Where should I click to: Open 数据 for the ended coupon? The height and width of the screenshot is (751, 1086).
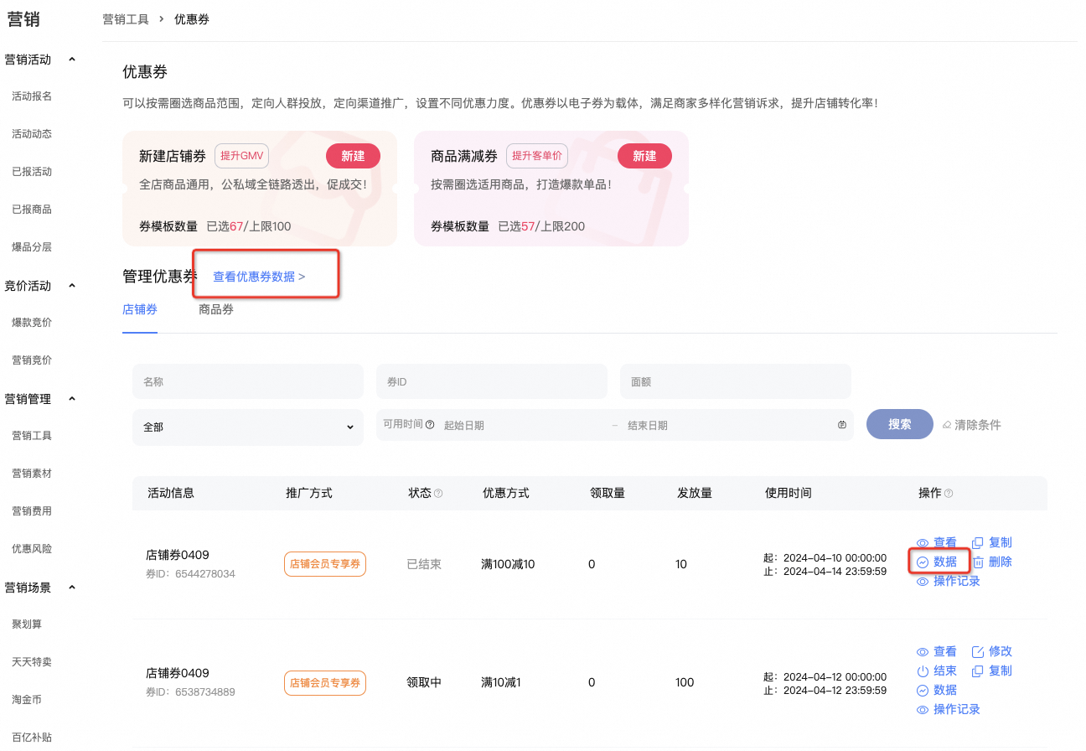tap(936, 562)
